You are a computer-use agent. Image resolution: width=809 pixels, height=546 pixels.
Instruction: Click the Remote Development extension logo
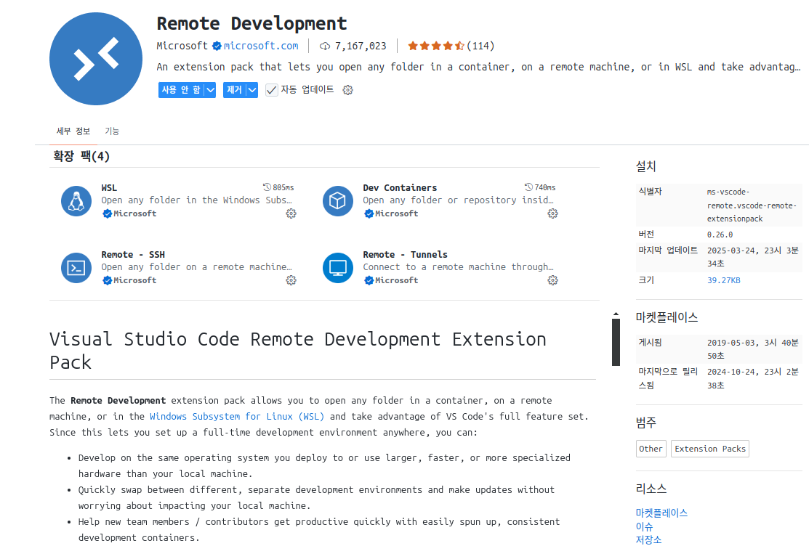96,59
